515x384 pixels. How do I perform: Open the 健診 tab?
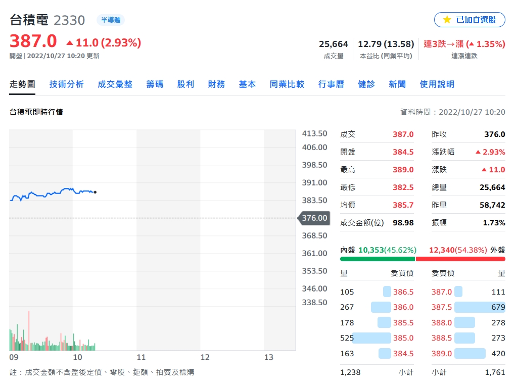point(366,84)
